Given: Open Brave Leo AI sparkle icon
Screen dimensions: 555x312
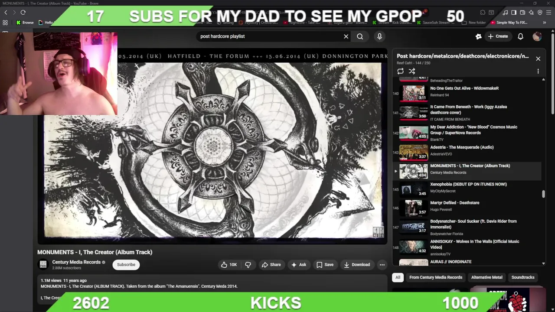Looking at the screenshot, I should pos(531,13).
